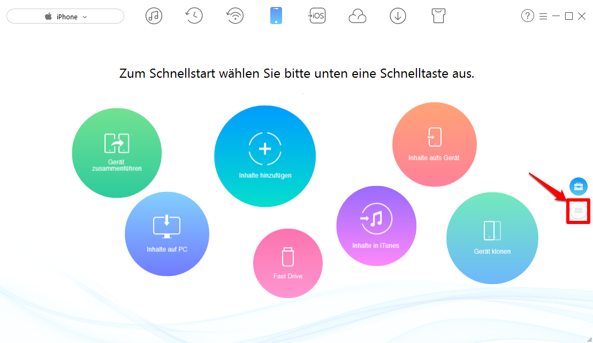
Task: Open the Music manager icon
Action: tap(154, 16)
